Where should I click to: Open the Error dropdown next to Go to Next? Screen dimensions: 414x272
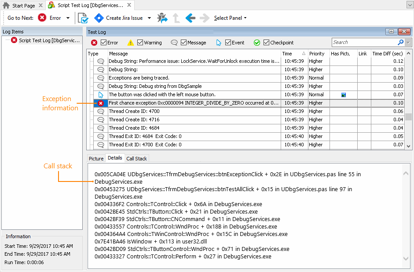tap(68, 18)
